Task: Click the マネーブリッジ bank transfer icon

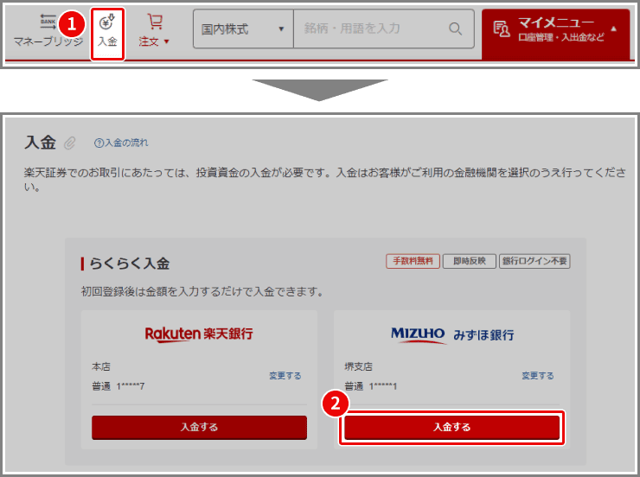Action: point(48,22)
